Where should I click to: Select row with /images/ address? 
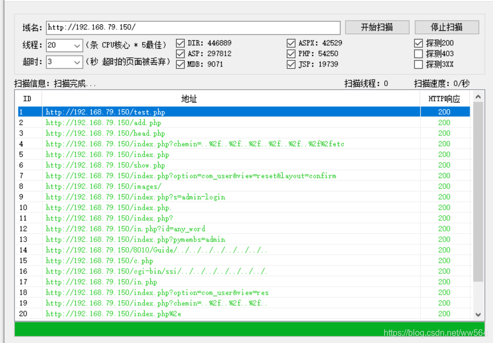pyautogui.click(x=244, y=186)
